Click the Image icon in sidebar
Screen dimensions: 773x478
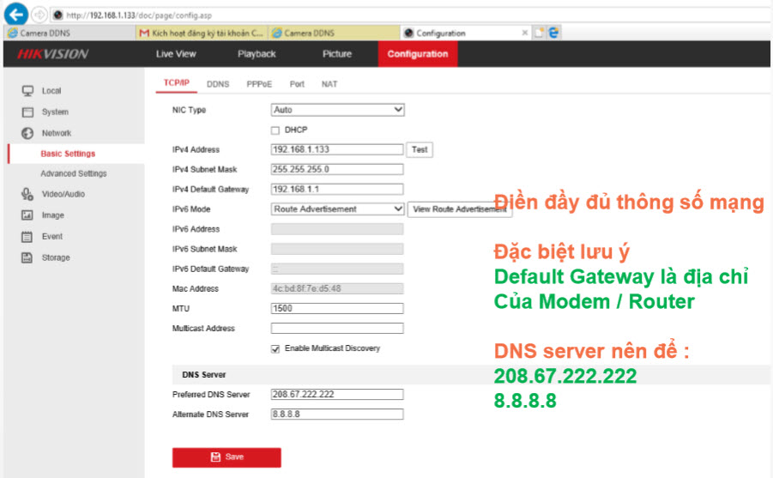click(x=27, y=215)
